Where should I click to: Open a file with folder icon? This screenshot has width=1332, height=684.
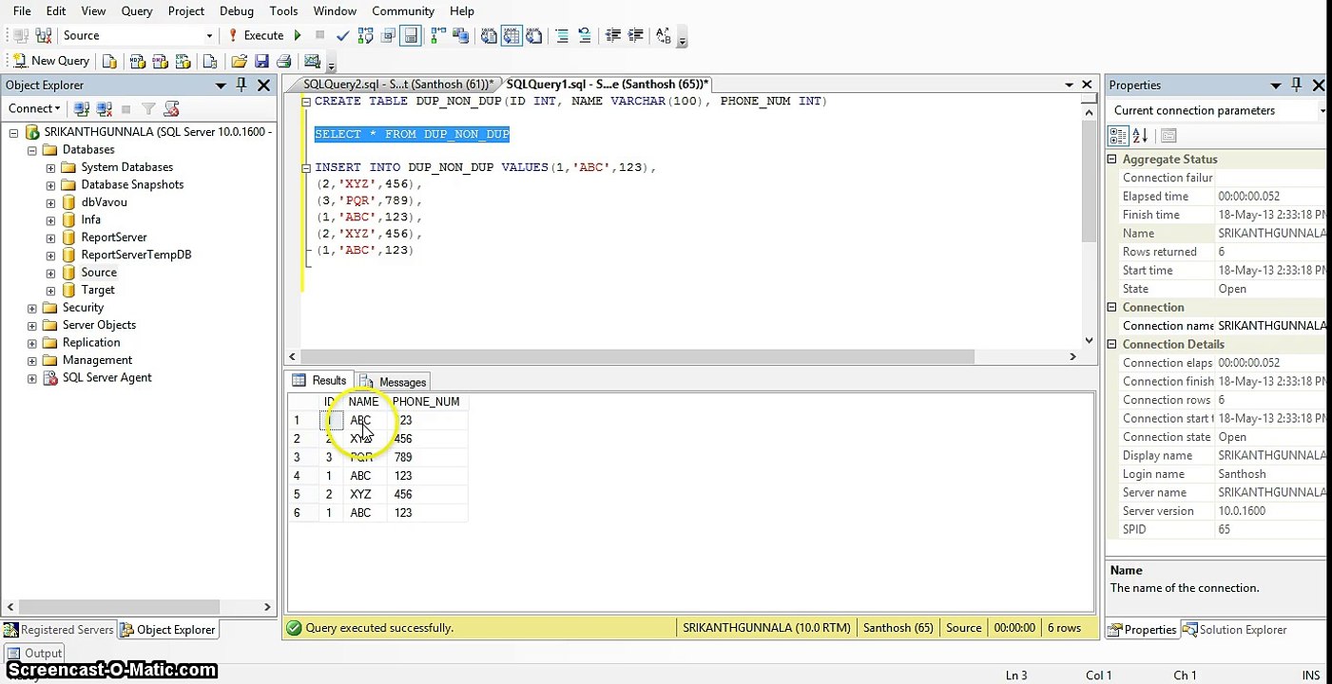pyautogui.click(x=240, y=61)
